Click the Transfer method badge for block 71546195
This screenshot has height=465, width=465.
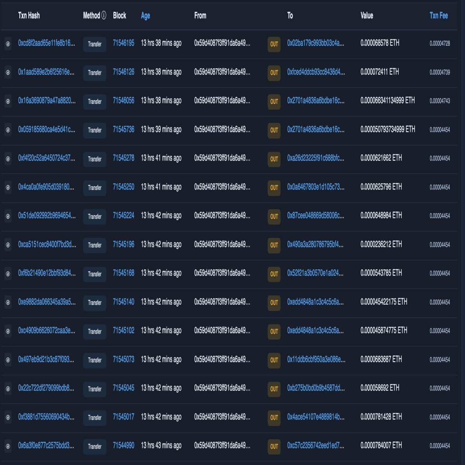95,44
